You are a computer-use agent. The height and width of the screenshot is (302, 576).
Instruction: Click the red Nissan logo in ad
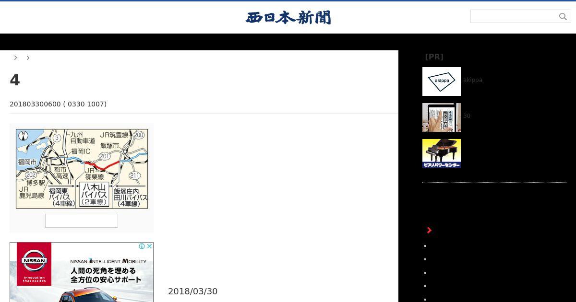34,264
